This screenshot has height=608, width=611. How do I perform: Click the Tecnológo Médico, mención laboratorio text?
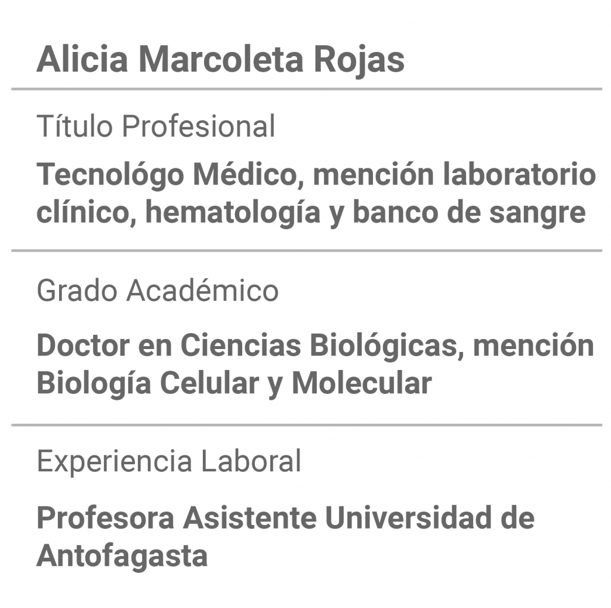(316, 174)
